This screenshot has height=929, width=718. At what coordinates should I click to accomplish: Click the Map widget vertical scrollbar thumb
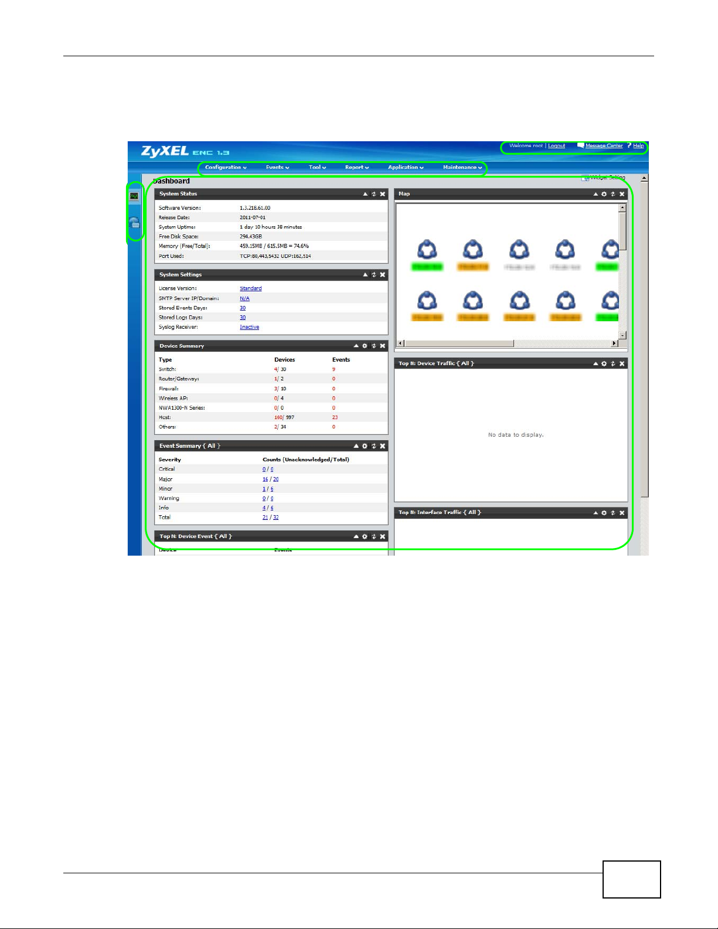tap(622, 231)
